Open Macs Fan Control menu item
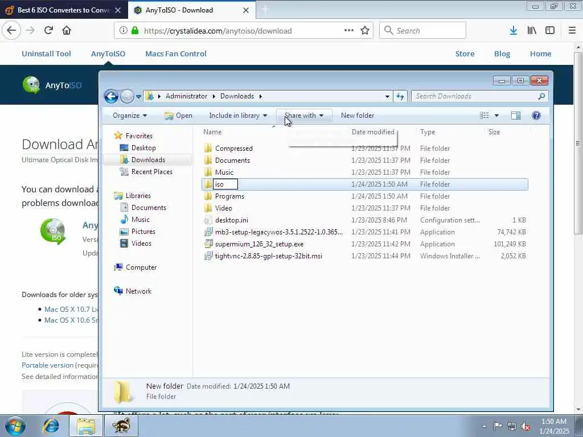The height and width of the screenshot is (437, 583). [176, 53]
